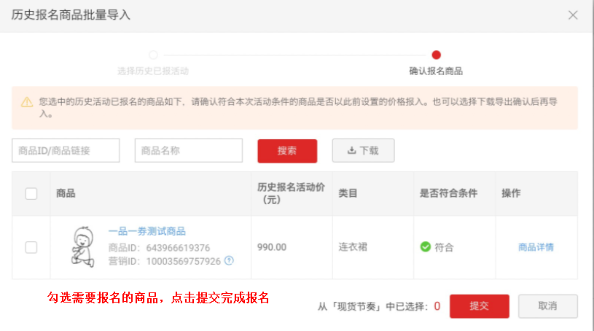Check the box for 一品一券测试商品 row

click(x=31, y=247)
